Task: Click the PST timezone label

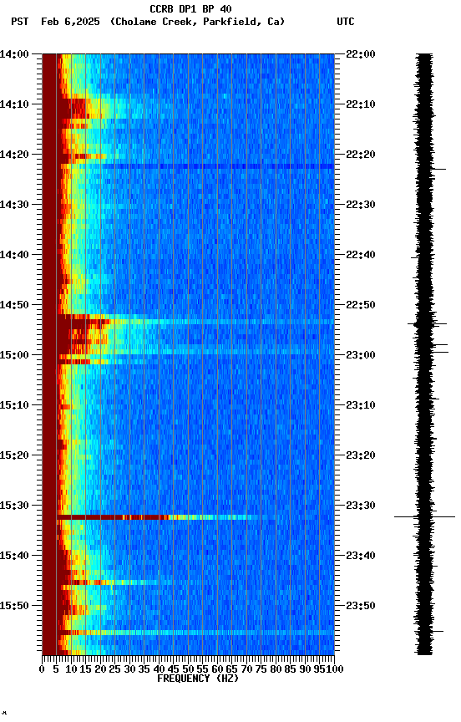Action: point(20,22)
